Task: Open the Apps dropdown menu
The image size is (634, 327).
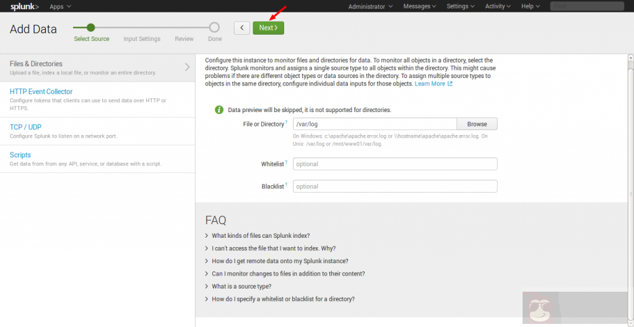Action: (x=60, y=6)
